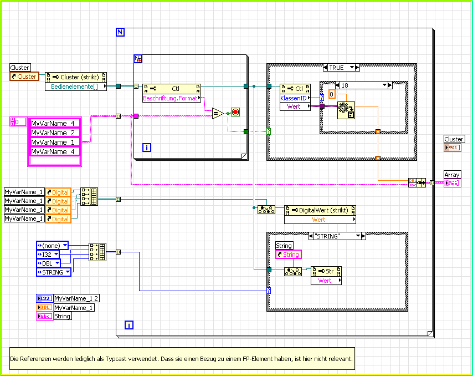Click the inner For Loop conditional N terminal
This screenshot has height=376, width=473.
138,59
